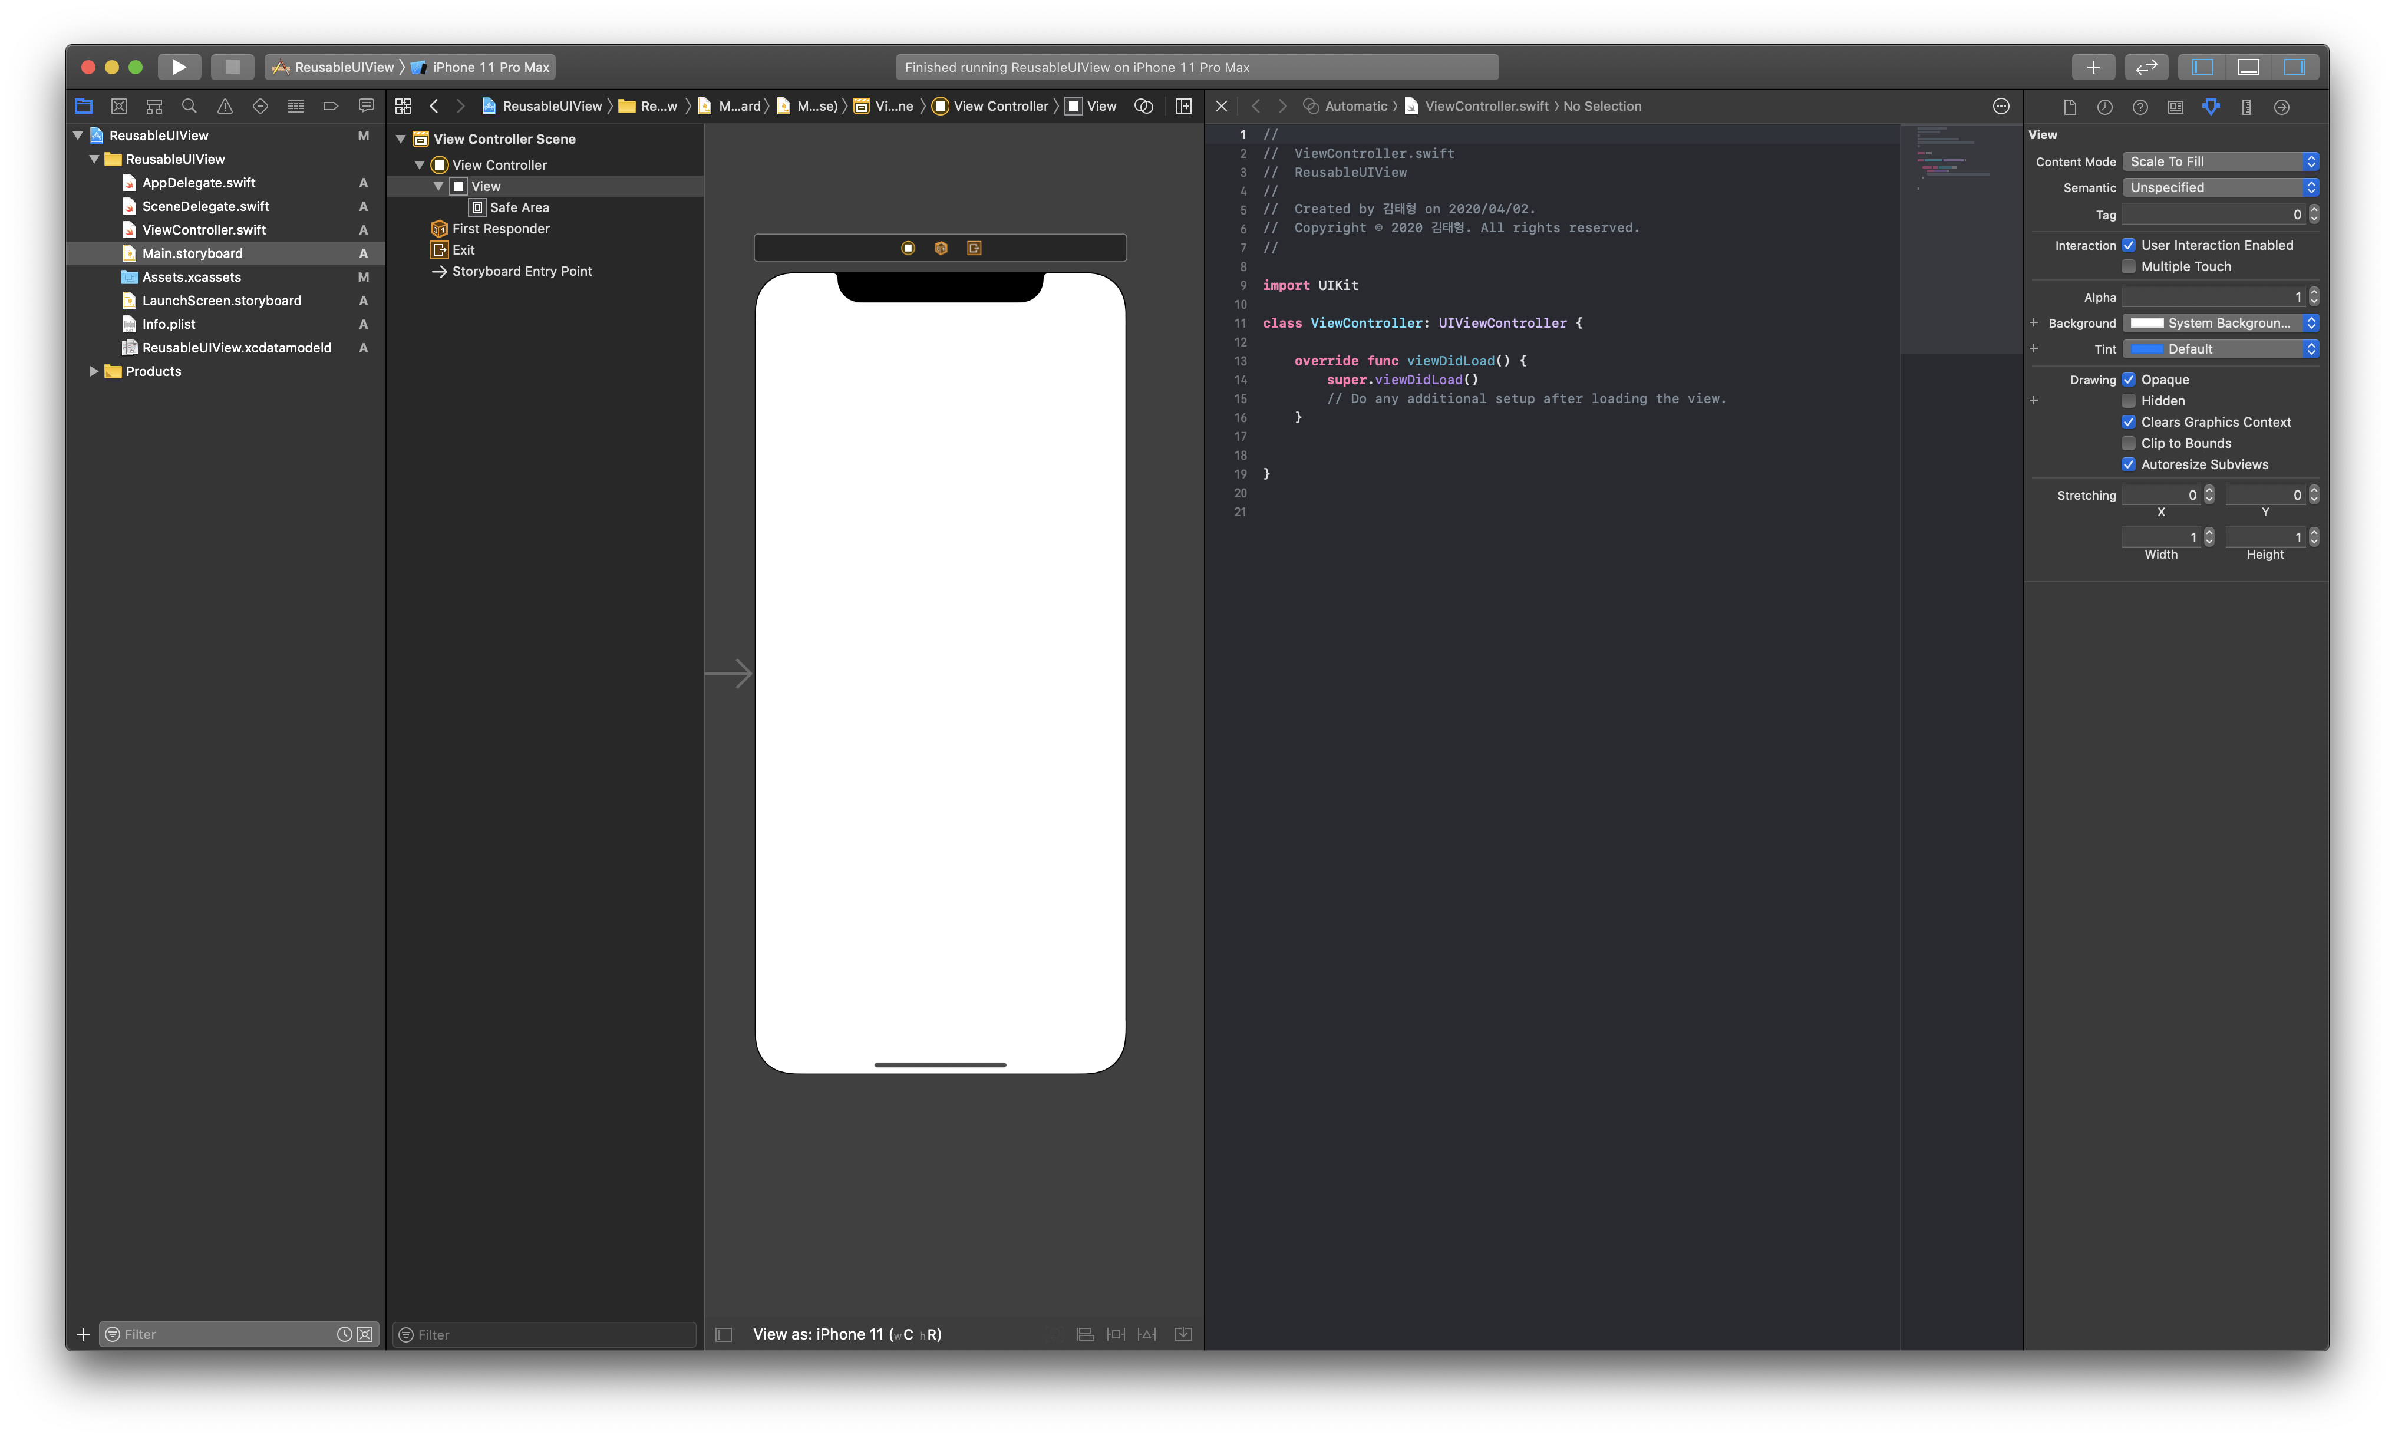The image size is (2395, 1438).
Task: Click the Stop button in the toolbar
Action: coord(232,67)
